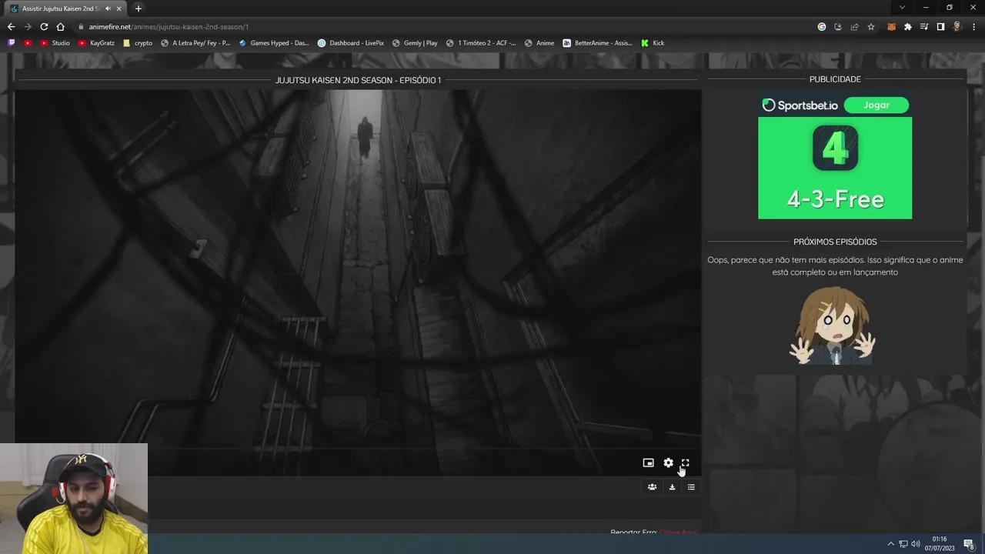The image size is (985, 554).
Task: Close the Jujutsu Kaisen tab
Action: click(x=119, y=8)
